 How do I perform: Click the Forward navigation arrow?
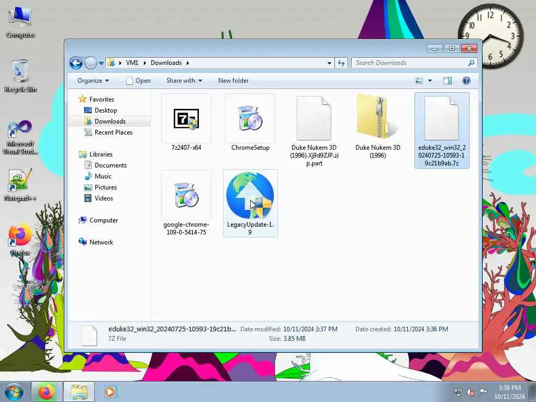point(91,63)
